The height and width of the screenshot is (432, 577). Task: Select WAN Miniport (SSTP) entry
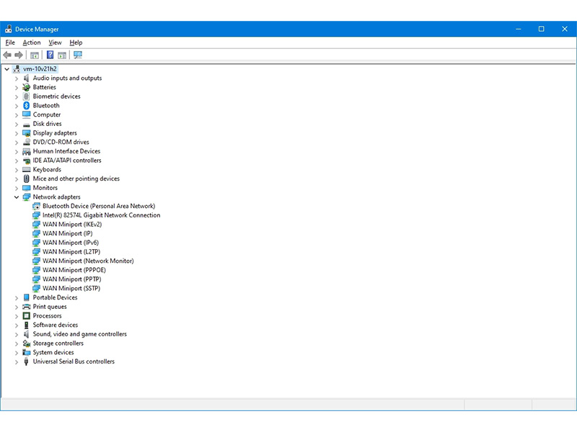[71, 289]
